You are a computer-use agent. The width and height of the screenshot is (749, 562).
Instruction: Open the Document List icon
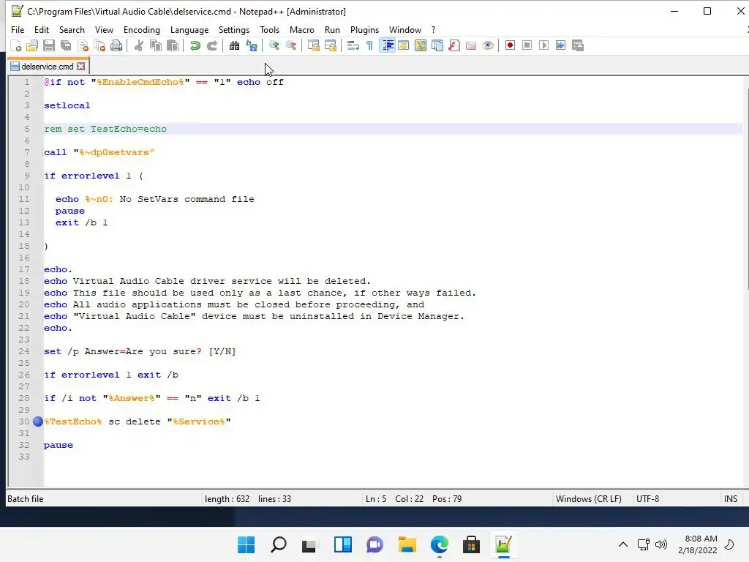(x=437, y=46)
